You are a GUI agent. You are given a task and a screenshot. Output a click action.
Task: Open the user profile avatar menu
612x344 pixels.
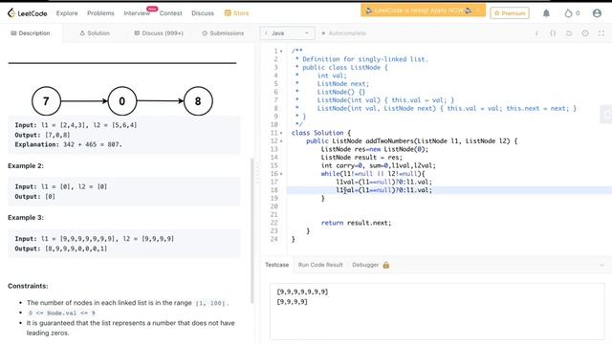tap(597, 13)
